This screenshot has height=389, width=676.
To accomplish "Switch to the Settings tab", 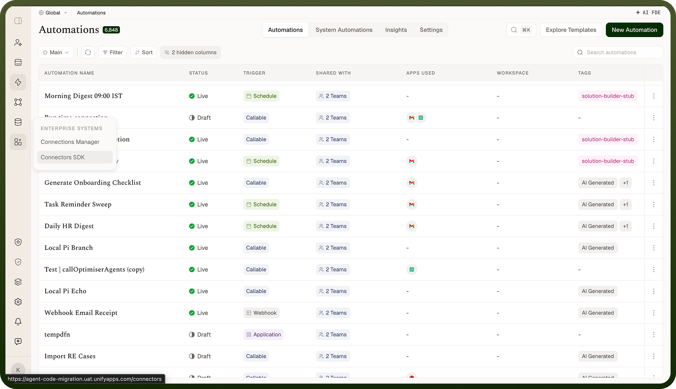I will pyautogui.click(x=431, y=30).
